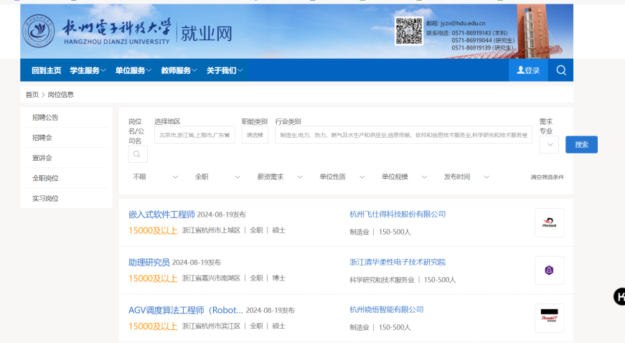Click 科学研究和技术服务业 industry text
Screen dimensions: 625x343
click(382, 280)
